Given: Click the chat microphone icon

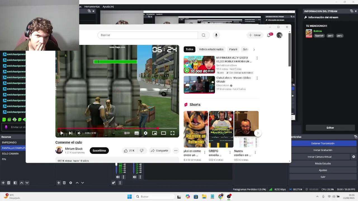Looking at the screenshot, I should pyautogui.click(x=6, y=127).
